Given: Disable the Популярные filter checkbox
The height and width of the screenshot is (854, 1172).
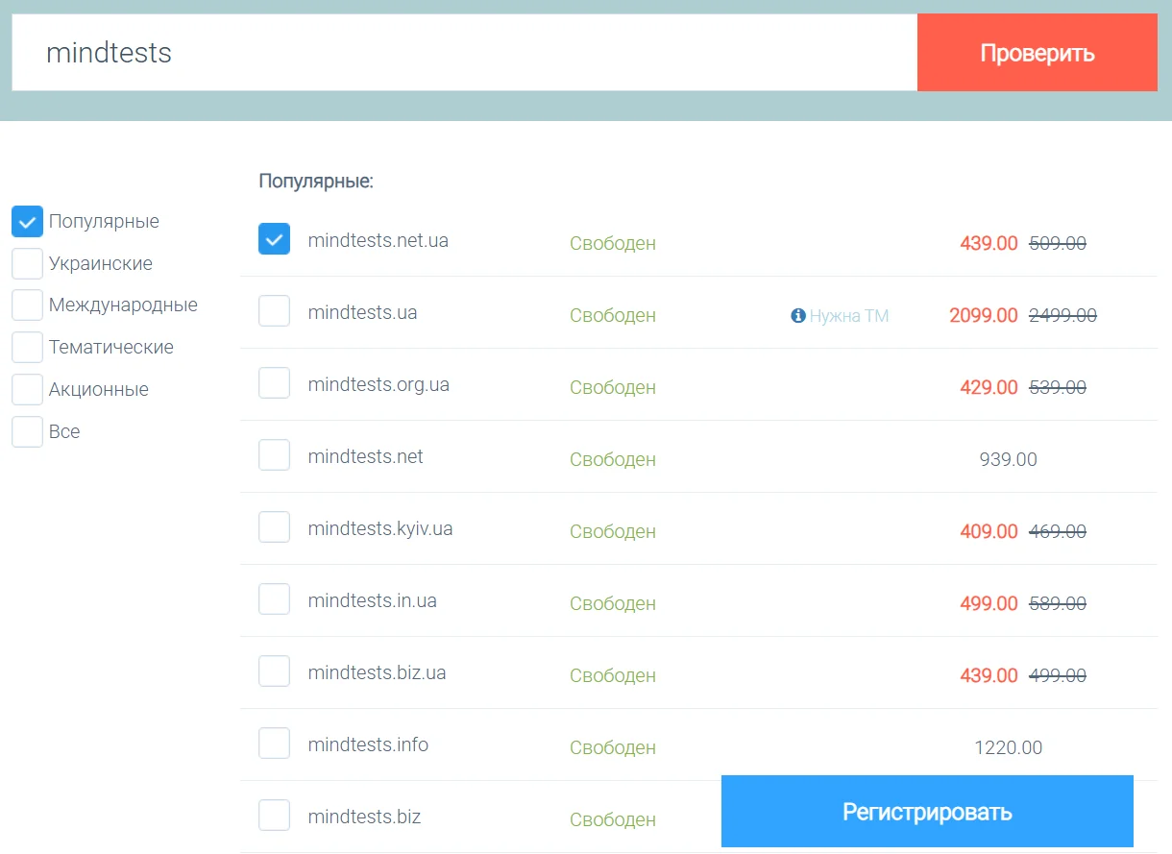Looking at the screenshot, I should pos(27,221).
